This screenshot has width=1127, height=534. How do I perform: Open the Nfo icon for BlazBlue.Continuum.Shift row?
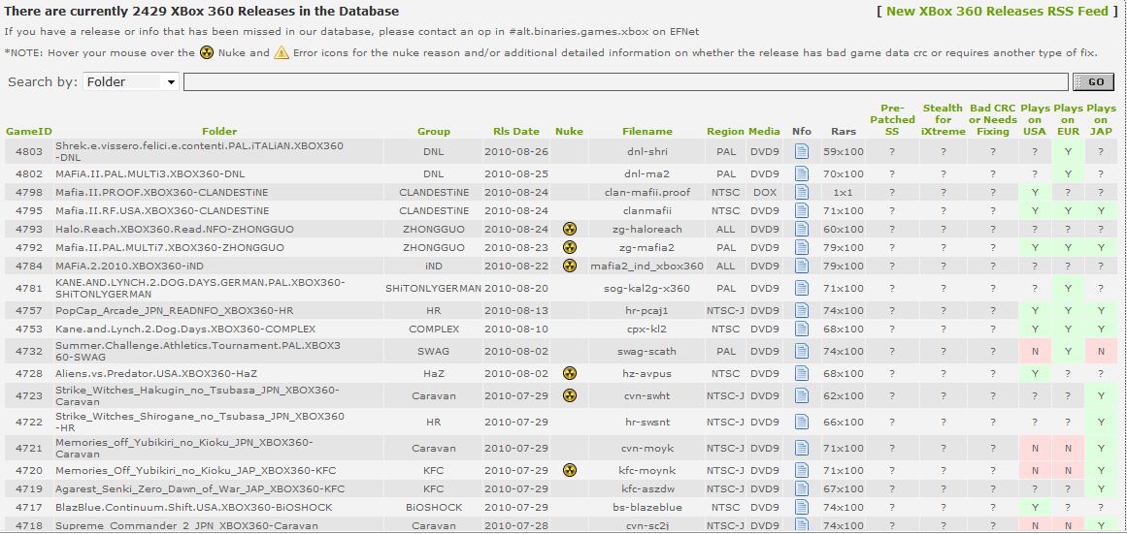coord(802,508)
